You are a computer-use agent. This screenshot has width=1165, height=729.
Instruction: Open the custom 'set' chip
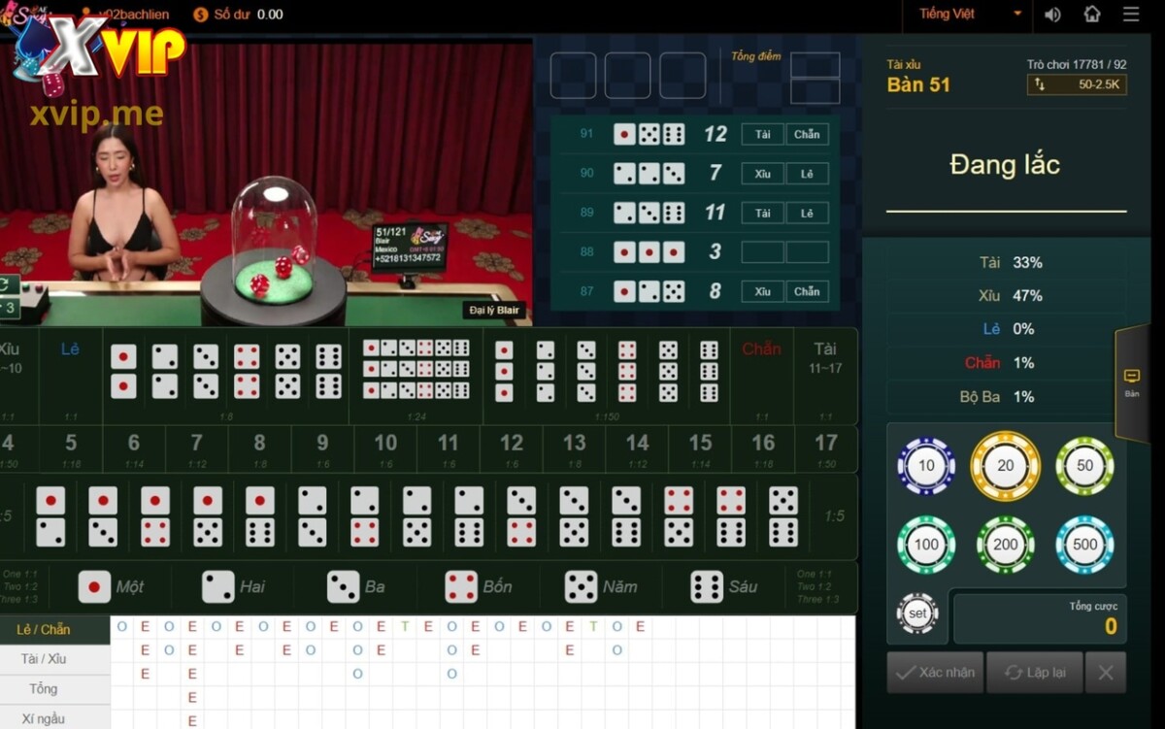click(917, 613)
